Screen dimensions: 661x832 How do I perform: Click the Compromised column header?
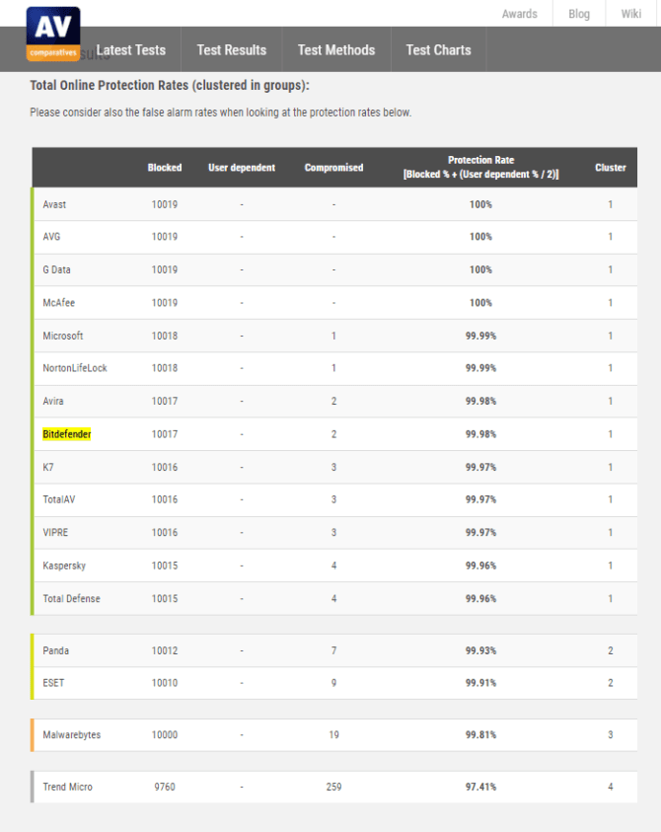tap(333, 168)
